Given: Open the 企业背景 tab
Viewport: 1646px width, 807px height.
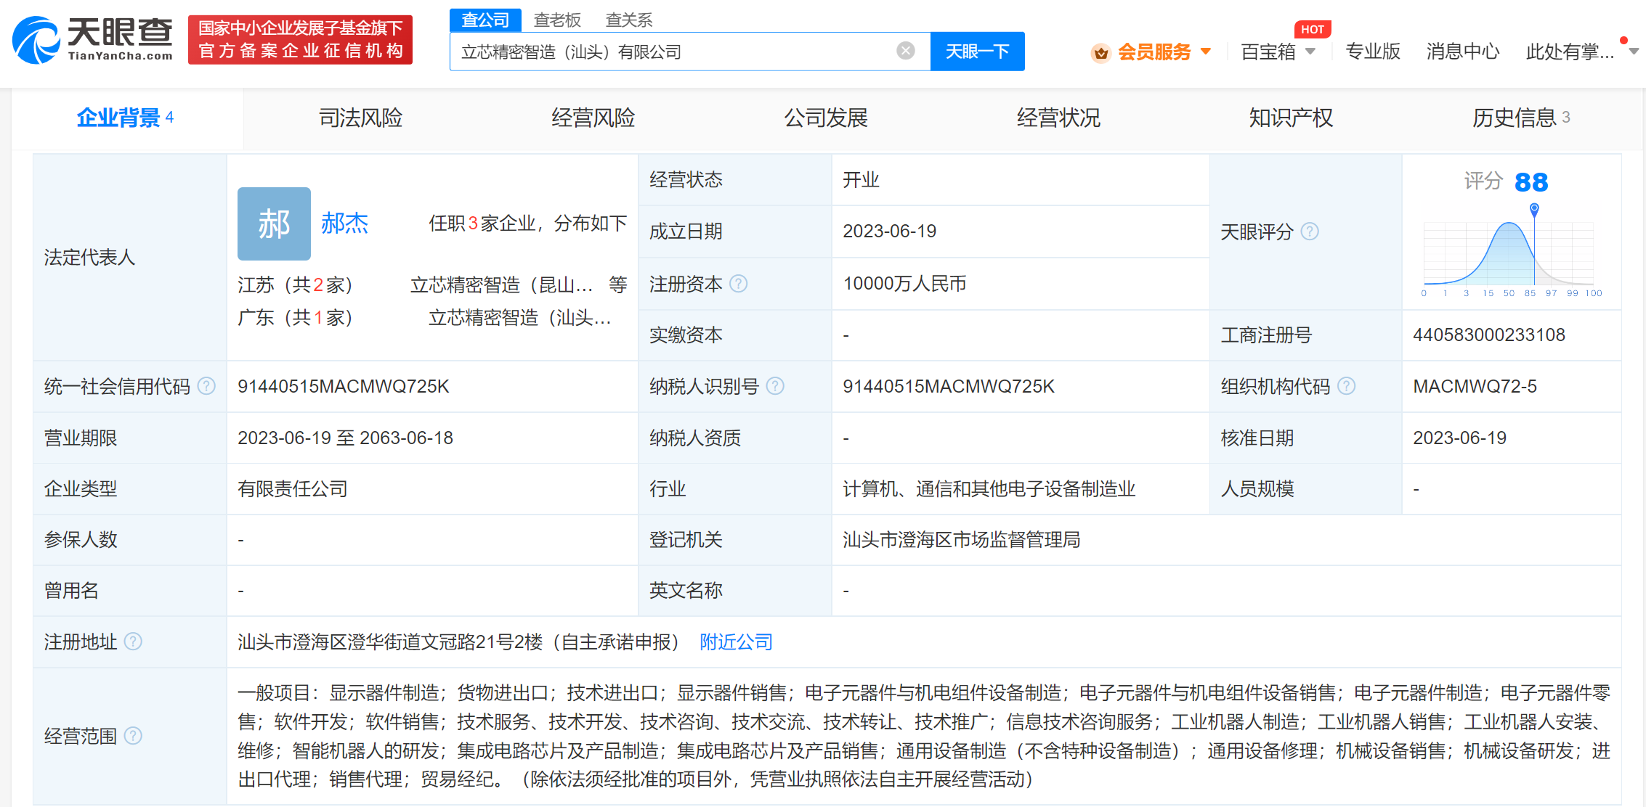Looking at the screenshot, I should [x=126, y=118].
